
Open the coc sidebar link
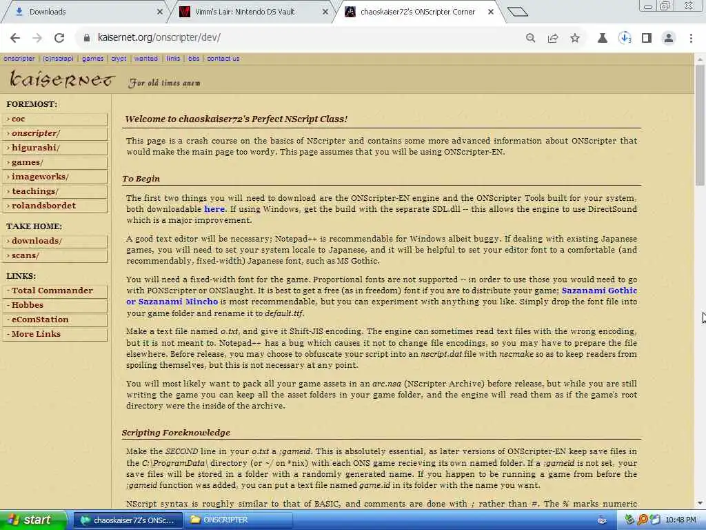[55, 119]
